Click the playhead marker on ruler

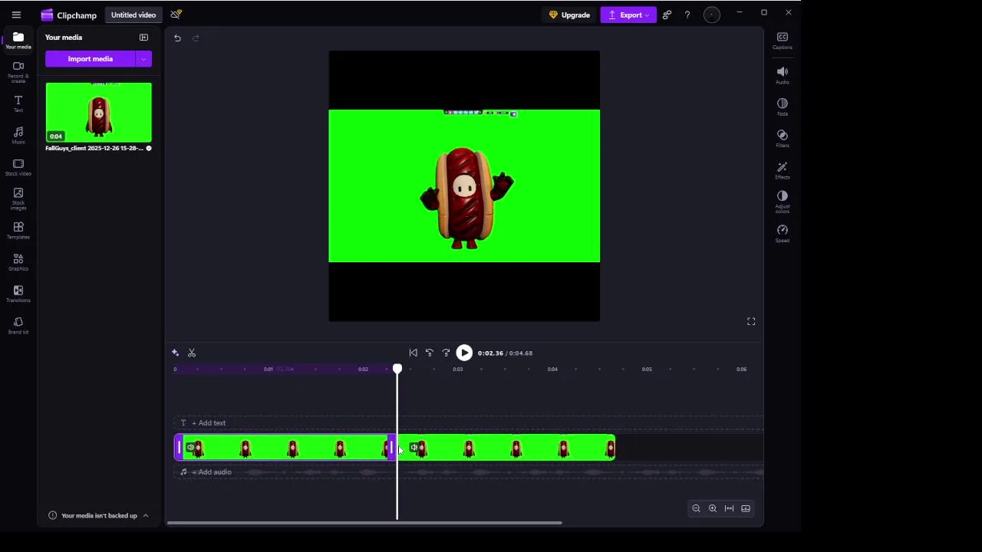coord(397,370)
